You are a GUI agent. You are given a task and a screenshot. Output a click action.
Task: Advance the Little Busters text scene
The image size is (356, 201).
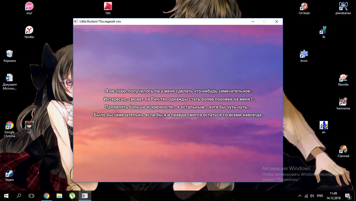(x=178, y=139)
